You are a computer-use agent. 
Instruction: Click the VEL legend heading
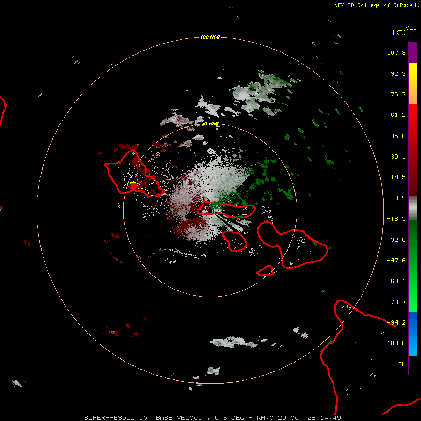click(411, 28)
